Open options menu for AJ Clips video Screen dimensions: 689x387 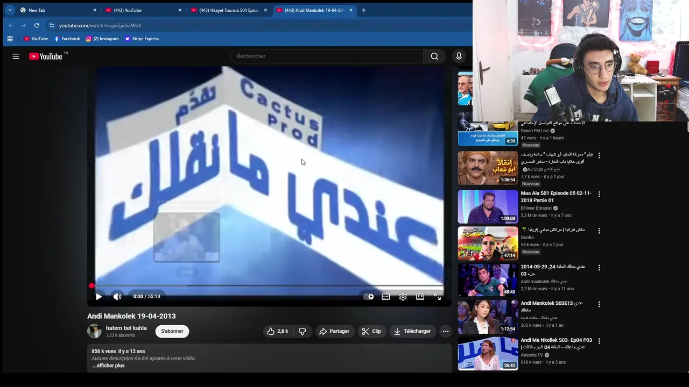599,155
